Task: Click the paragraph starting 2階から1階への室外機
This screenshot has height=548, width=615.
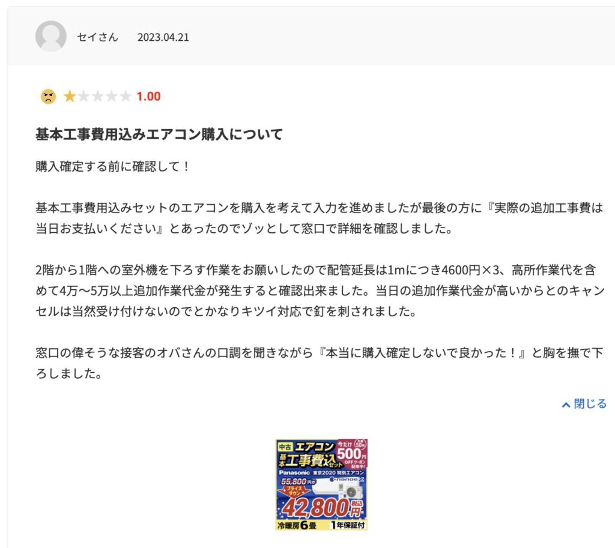Action: click(x=320, y=291)
